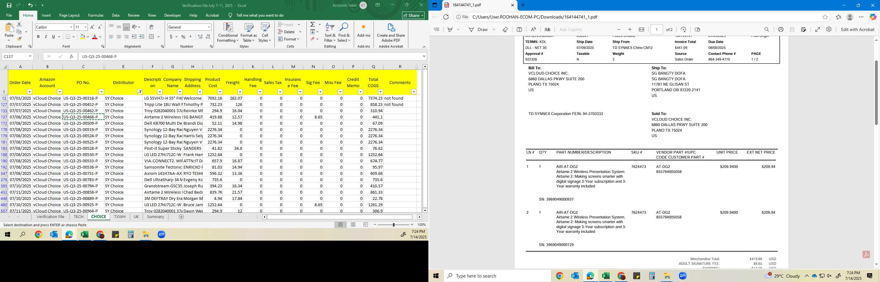Open the Formulas ribbon tab
The width and height of the screenshot is (880, 282).
[96, 15]
